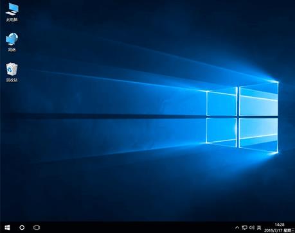
Task: Open Cortana circle icon on taskbar
Action: 22,227
